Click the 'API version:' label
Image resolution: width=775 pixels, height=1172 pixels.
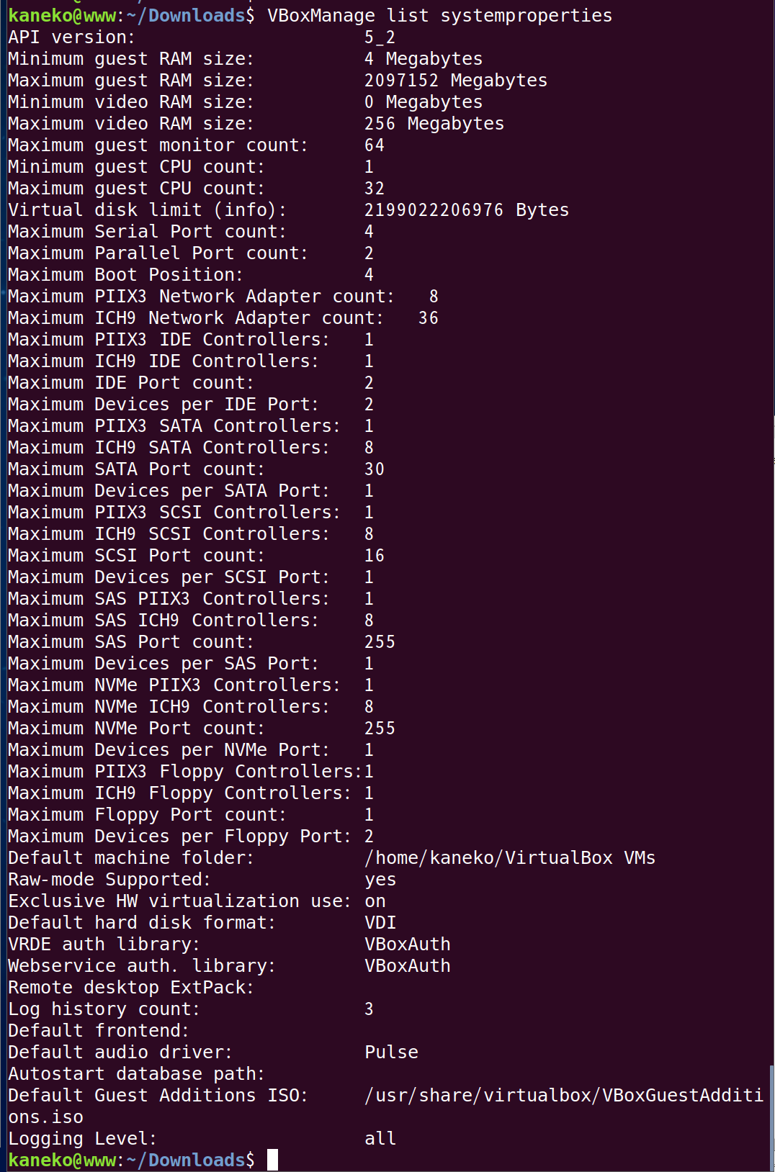tap(71, 37)
